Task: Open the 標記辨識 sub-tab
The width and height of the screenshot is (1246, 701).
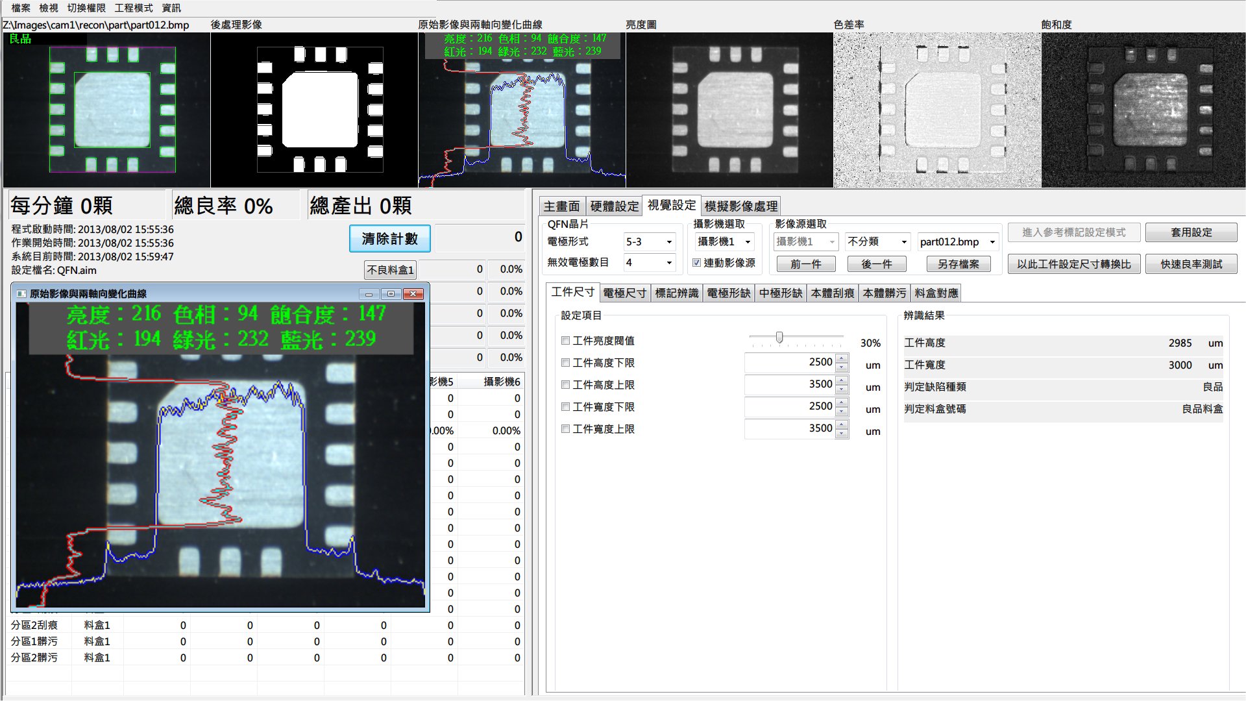Action: (x=677, y=293)
